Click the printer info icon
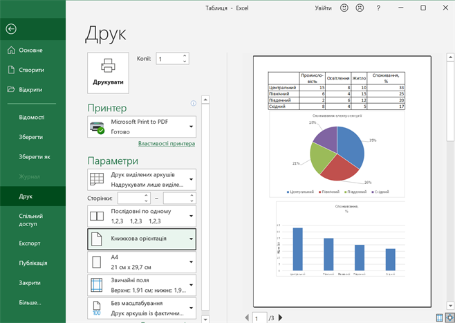Image resolution: width=455 pixels, height=323 pixels. 194,104
